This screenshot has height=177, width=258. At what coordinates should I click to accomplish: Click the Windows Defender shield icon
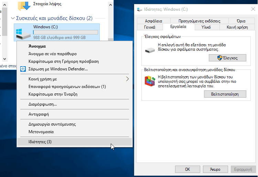coord(23,69)
